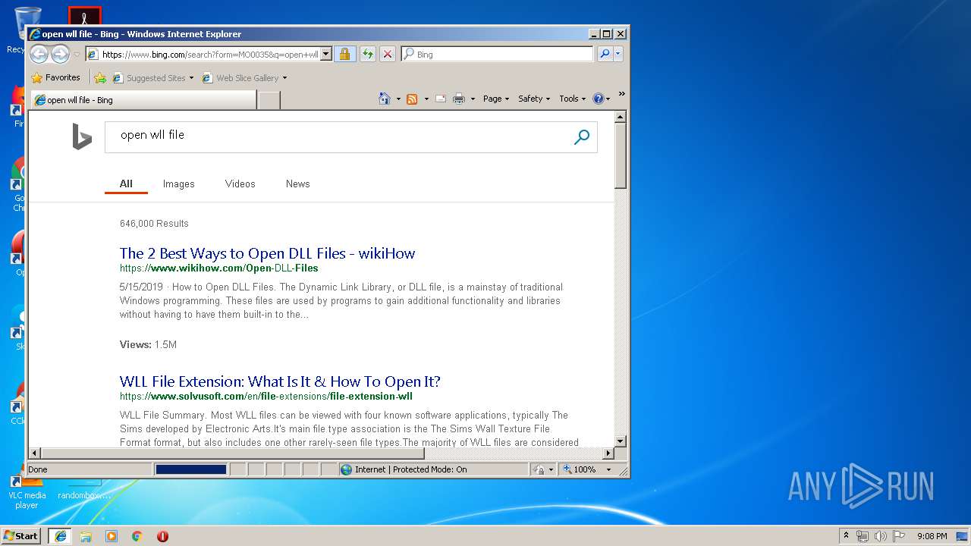Screen dimensions: 971x546
Task: Switch to the Videos results tab
Action: coord(240,184)
